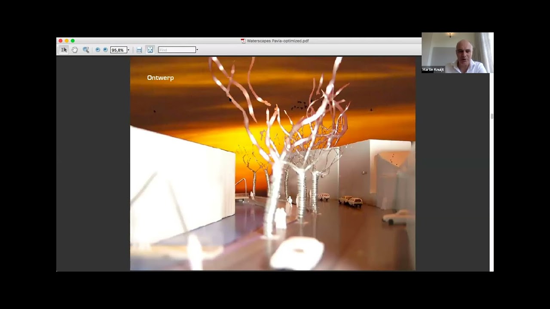The height and width of the screenshot is (309, 550).
Task: Click the Martin Knuijt name label
Action: 433,70
